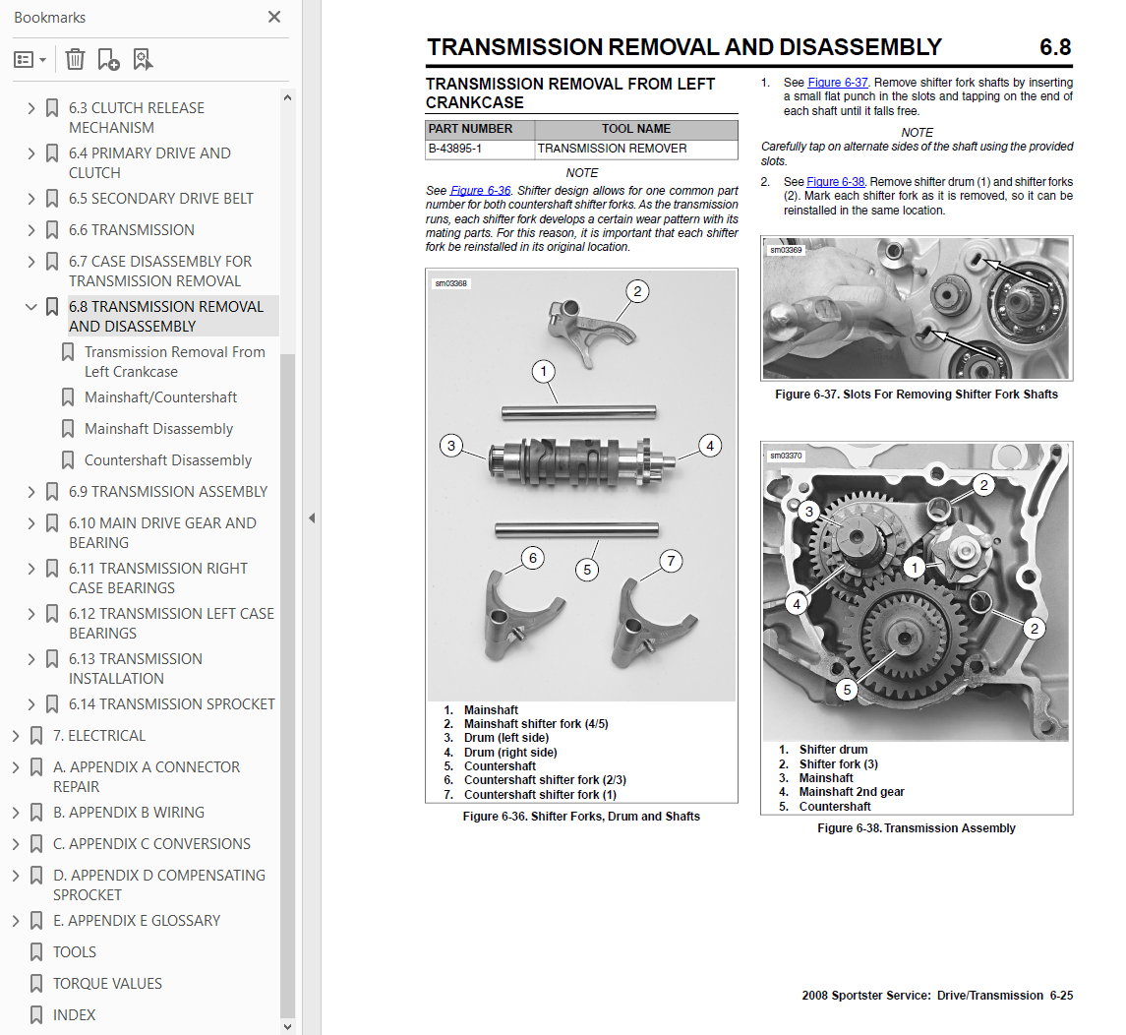Click the Figure 6-37 slots photo
1126x1035 pixels.
[917, 308]
